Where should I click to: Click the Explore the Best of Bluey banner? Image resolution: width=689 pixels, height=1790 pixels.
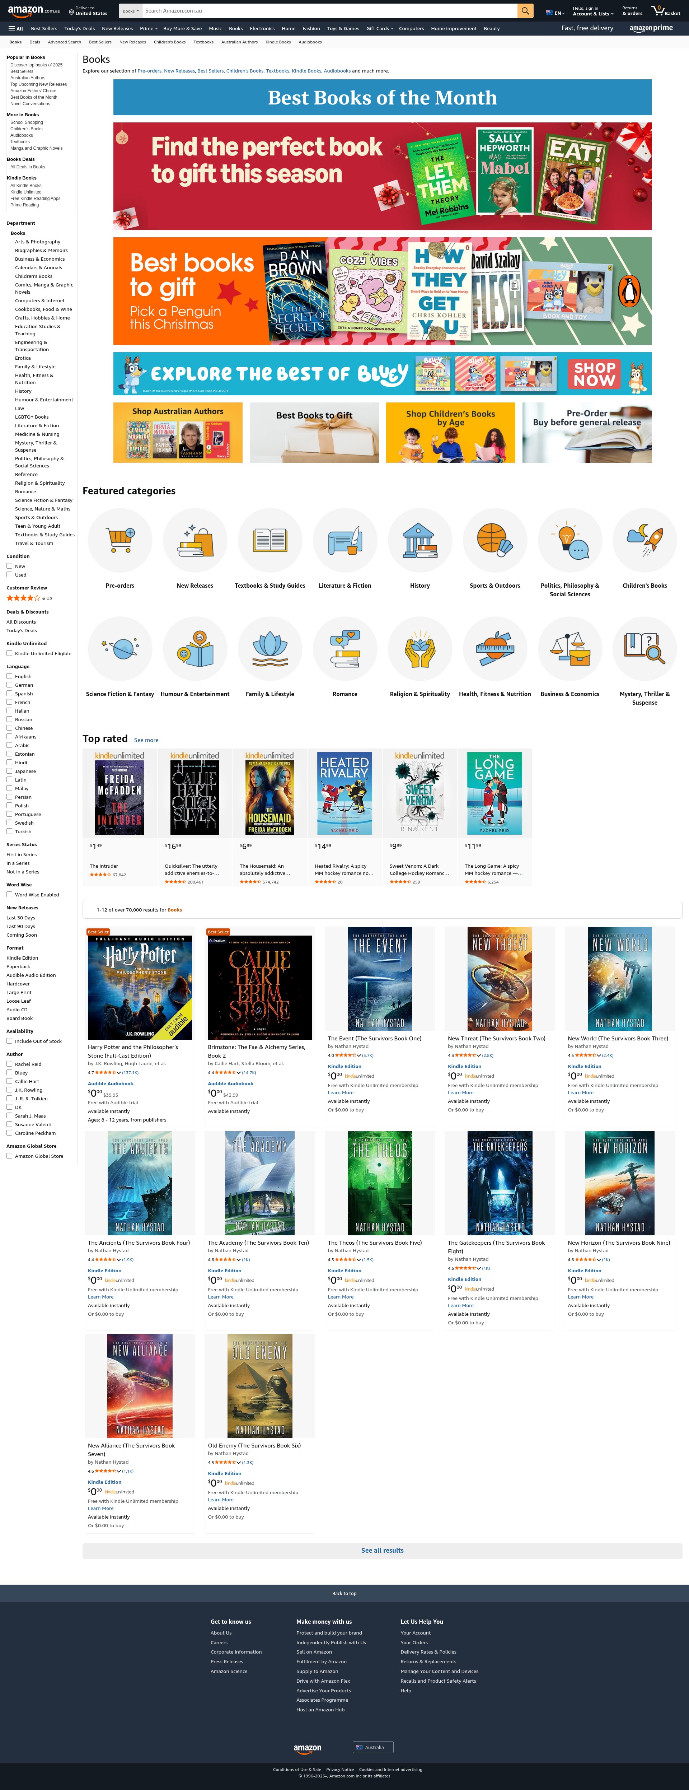pyautogui.click(x=382, y=374)
